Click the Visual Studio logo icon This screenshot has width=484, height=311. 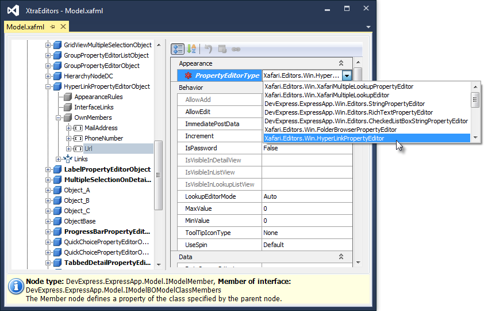coord(14,10)
